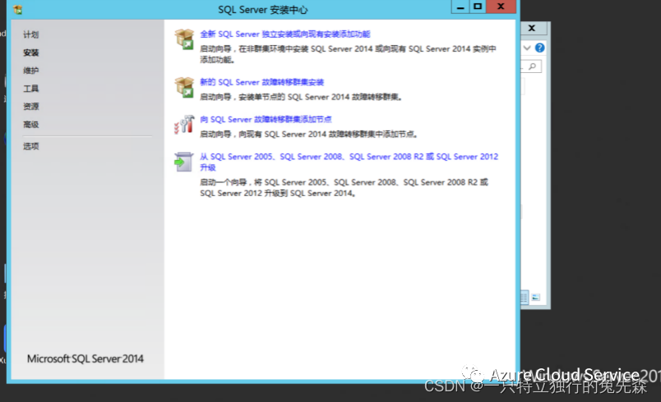The width and height of the screenshot is (661, 402).
Task: Expand the chevron dropdown in background window
Action: click(527, 48)
